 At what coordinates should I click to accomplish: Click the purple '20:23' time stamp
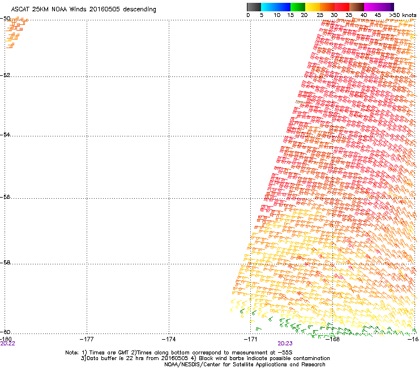(285, 344)
